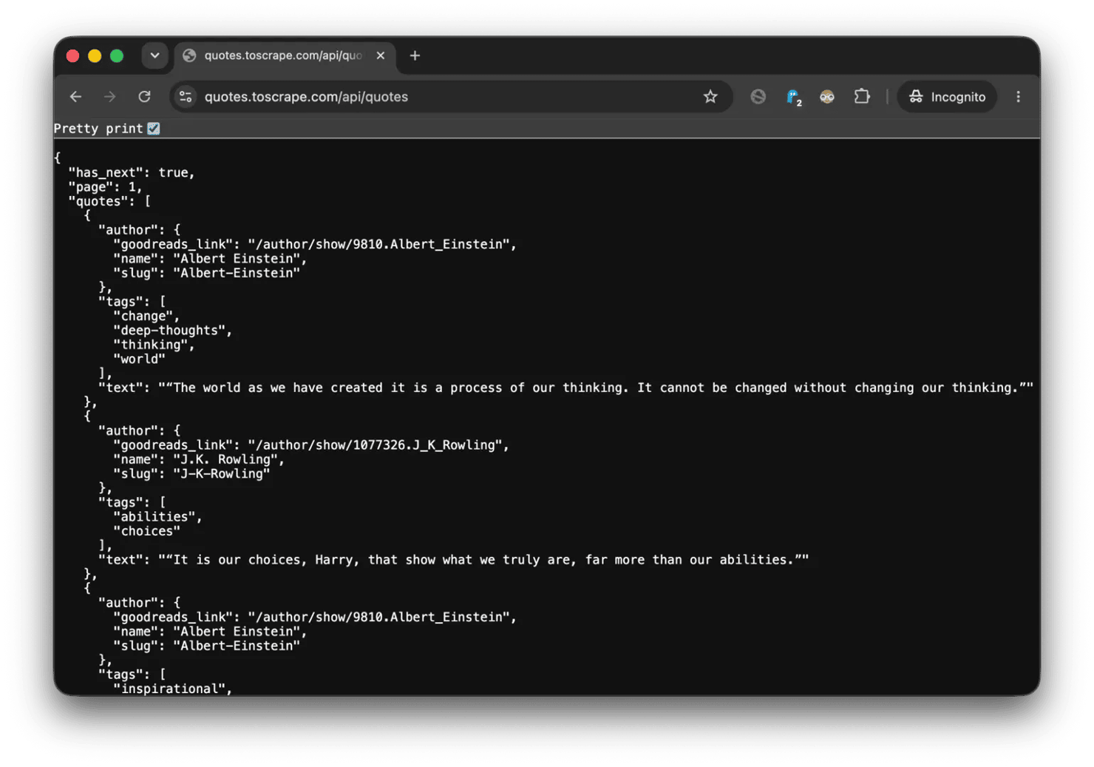
Task: Click the Harry choices quote text
Action: tap(483, 560)
